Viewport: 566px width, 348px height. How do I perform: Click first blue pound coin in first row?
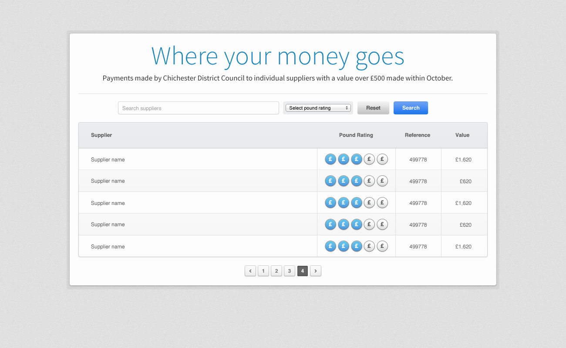point(330,159)
